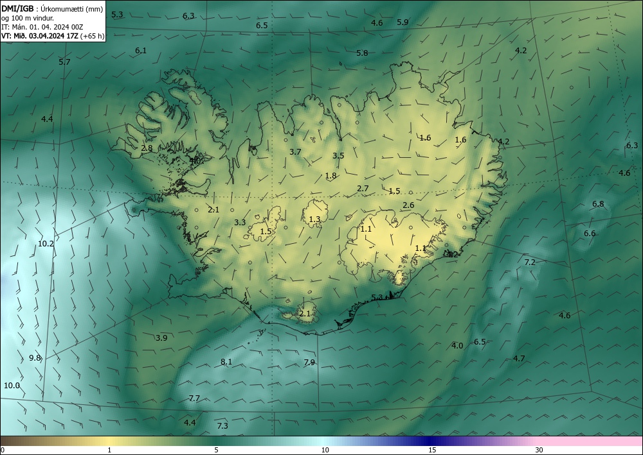The width and height of the screenshot is (643, 455).
Task: Click the 9.8 value on the map
Action: 35,358
